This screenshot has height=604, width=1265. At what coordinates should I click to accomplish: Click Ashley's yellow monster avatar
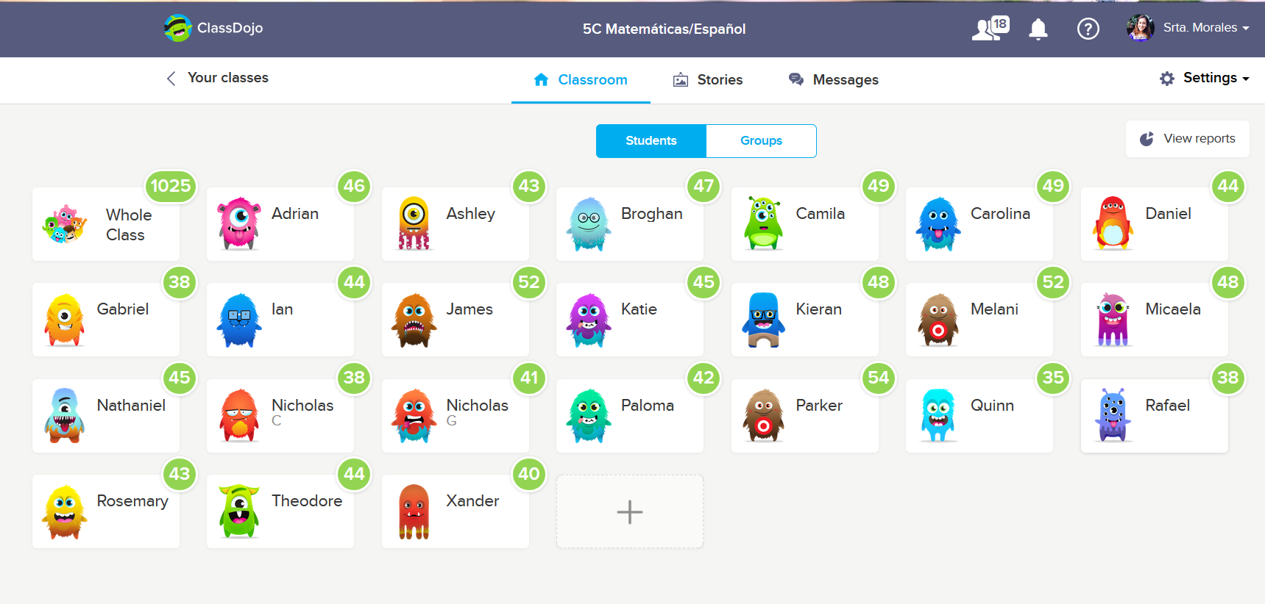pyautogui.click(x=414, y=223)
